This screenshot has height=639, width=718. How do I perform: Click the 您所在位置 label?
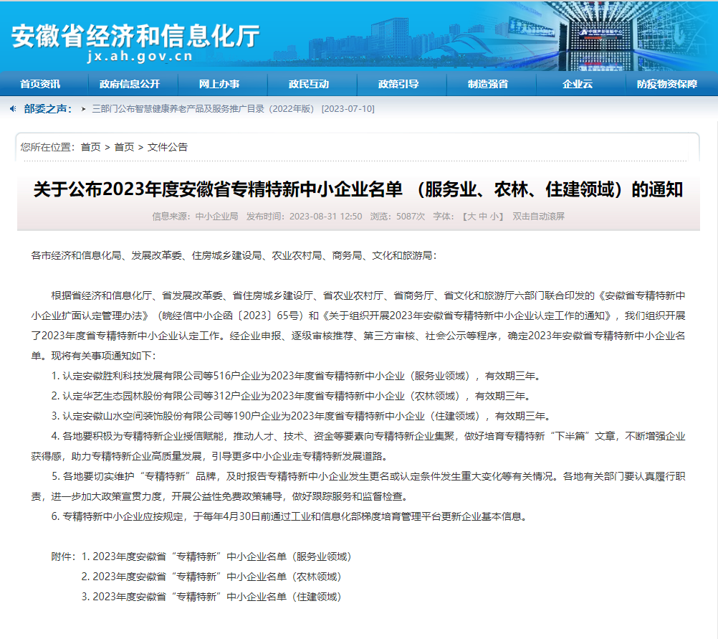point(47,147)
